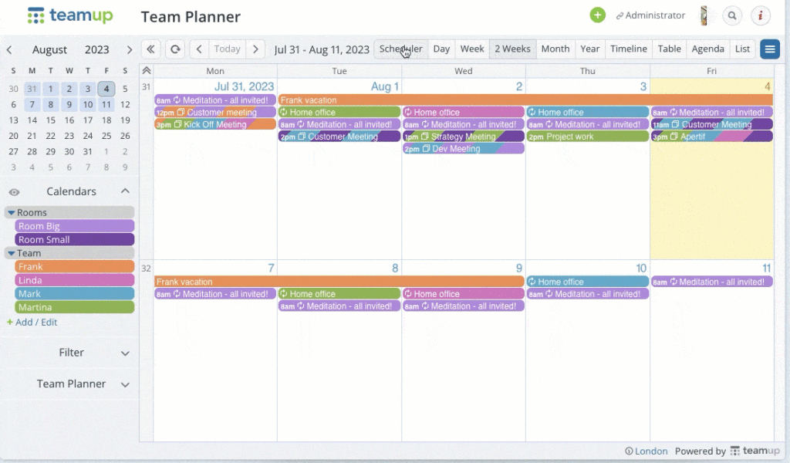Open the search magnifier icon
Image resolution: width=790 pixels, height=463 pixels.
[x=732, y=15]
